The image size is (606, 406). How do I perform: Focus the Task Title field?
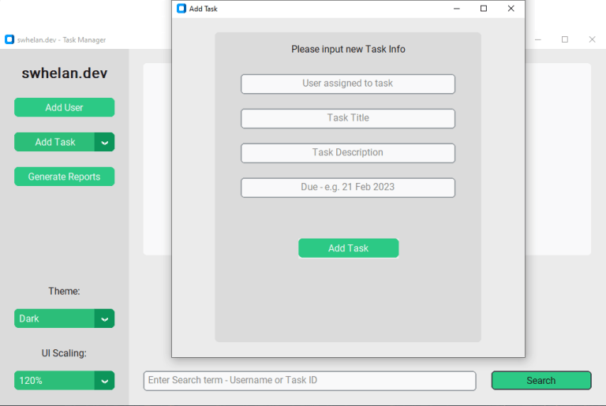(x=348, y=118)
